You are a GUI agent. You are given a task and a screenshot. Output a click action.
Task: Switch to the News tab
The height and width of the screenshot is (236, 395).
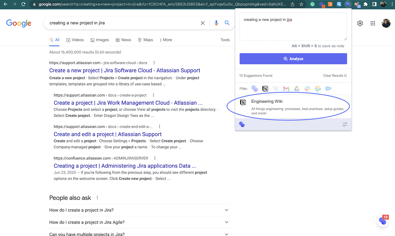[123, 40]
